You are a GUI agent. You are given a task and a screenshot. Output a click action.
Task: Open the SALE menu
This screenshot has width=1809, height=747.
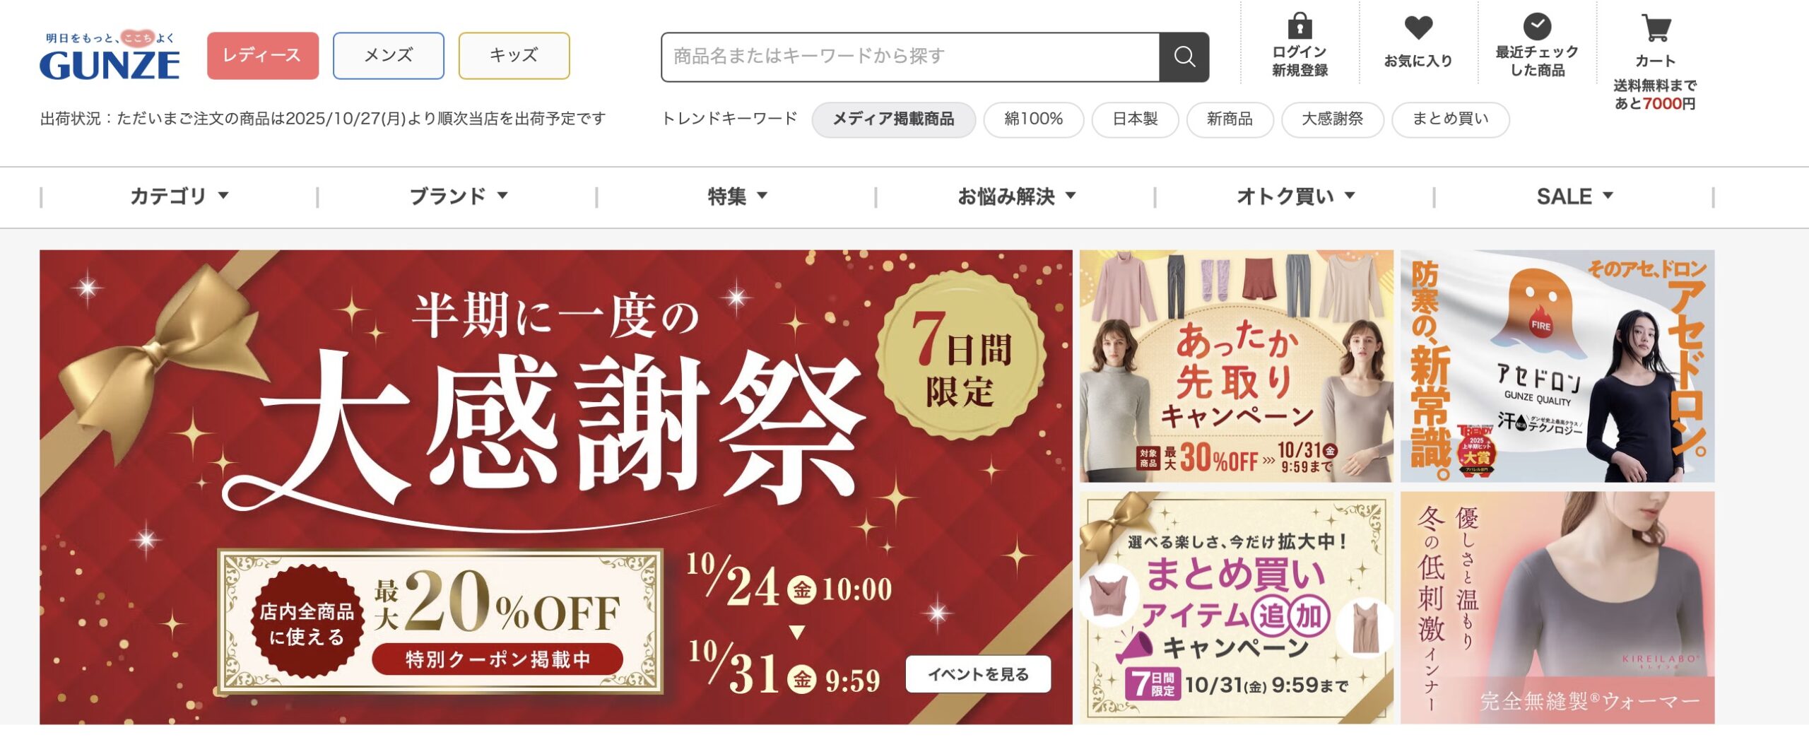[1574, 196]
